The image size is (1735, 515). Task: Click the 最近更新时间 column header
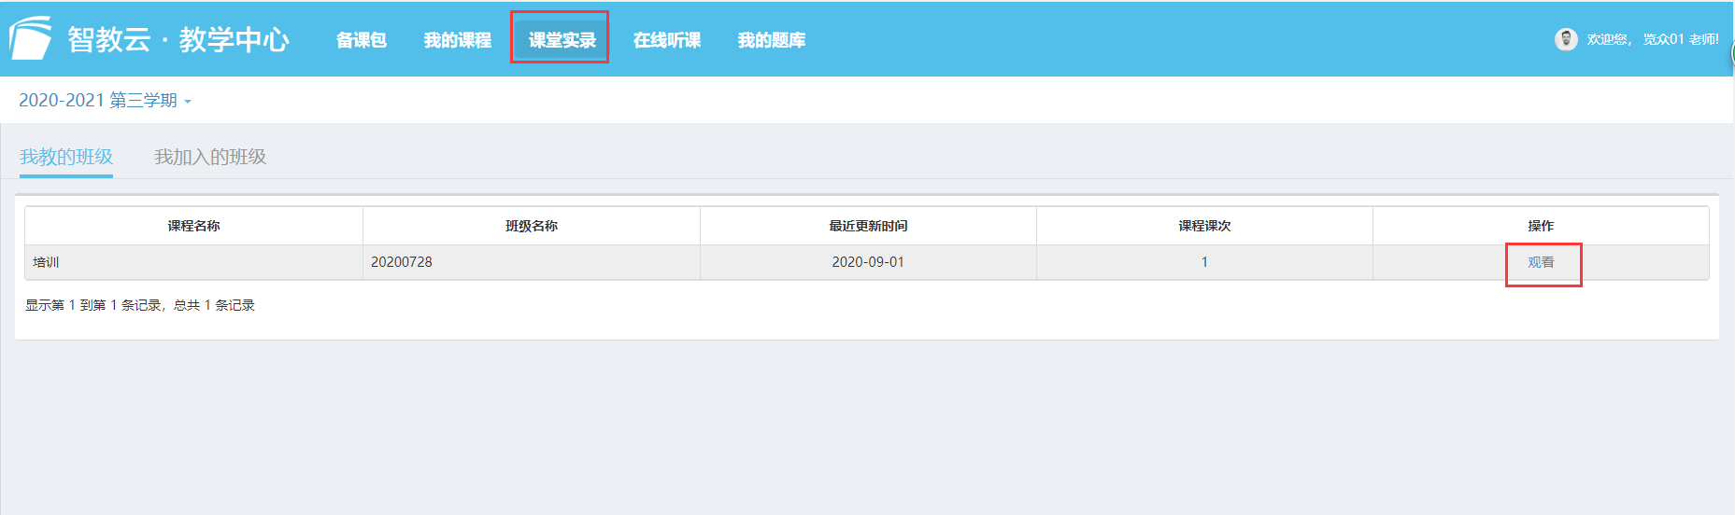(868, 226)
